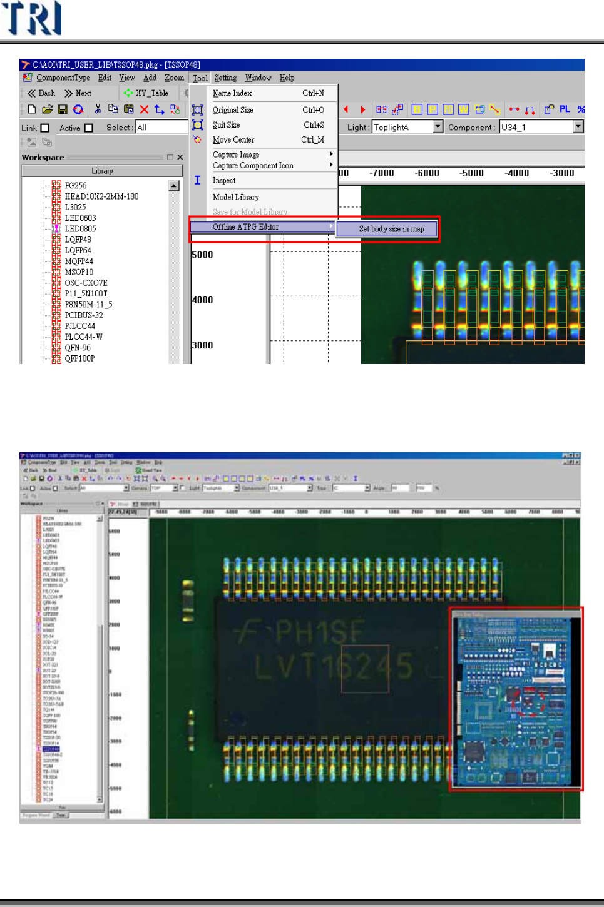Image resolution: width=604 pixels, height=907 pixels.
Task: Click the Save disk icon in toolbar
Action: [63, 109]
